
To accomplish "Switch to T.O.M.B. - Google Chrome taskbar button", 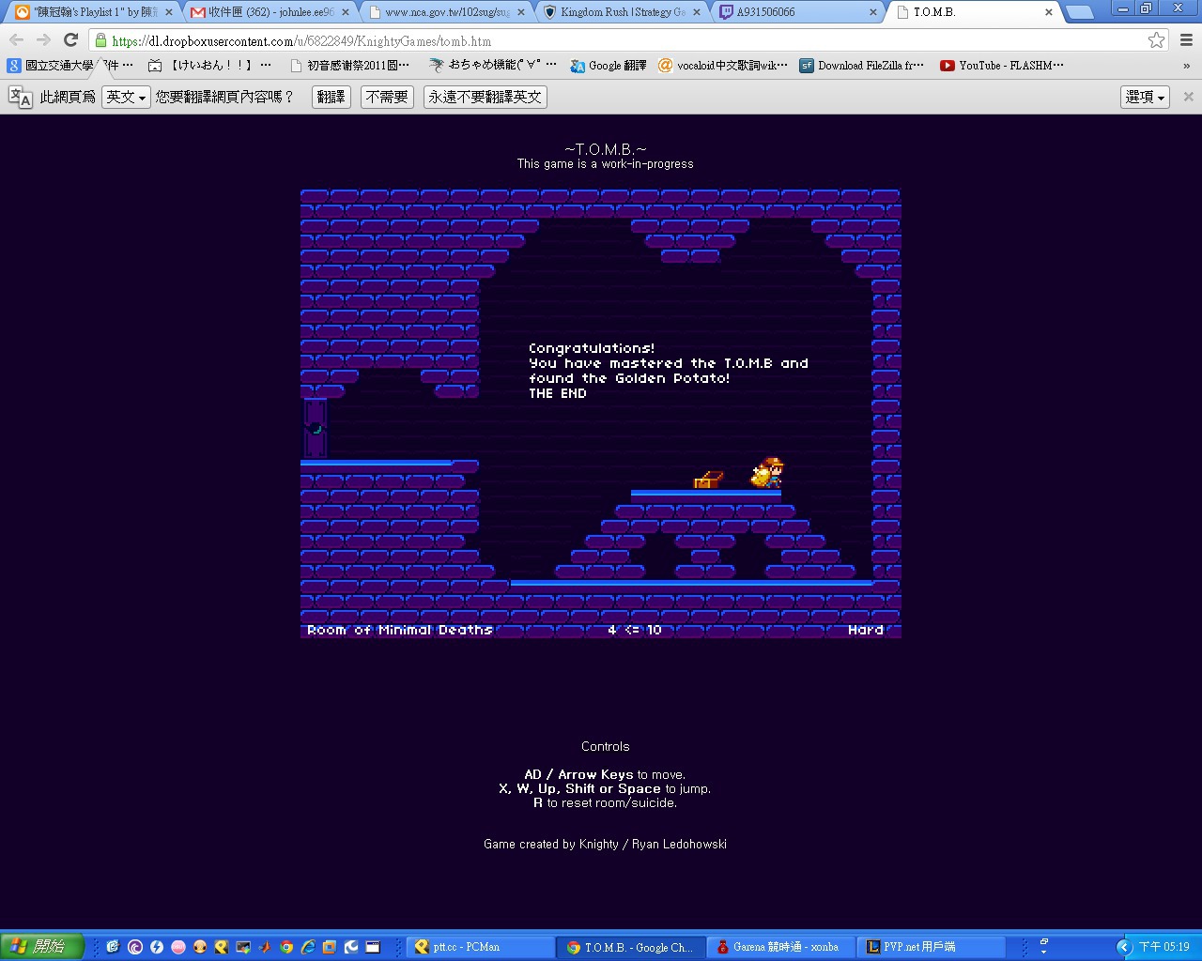I will 631,947.
